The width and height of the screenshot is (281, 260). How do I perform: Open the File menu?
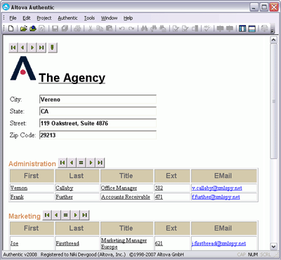point(13,18)
